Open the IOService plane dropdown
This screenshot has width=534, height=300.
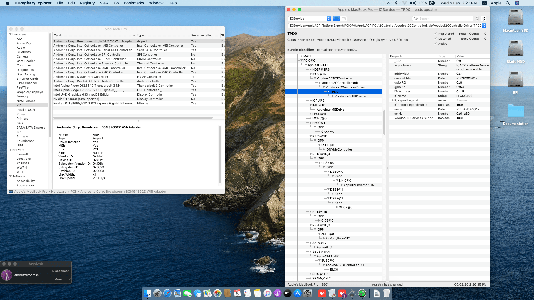pos(310,19)
